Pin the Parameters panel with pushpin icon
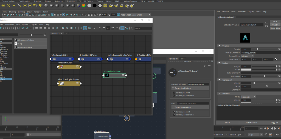 [x=204, y=66]
